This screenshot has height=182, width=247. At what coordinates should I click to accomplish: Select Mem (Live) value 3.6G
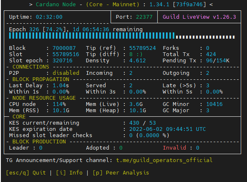[x=136, y=104]
